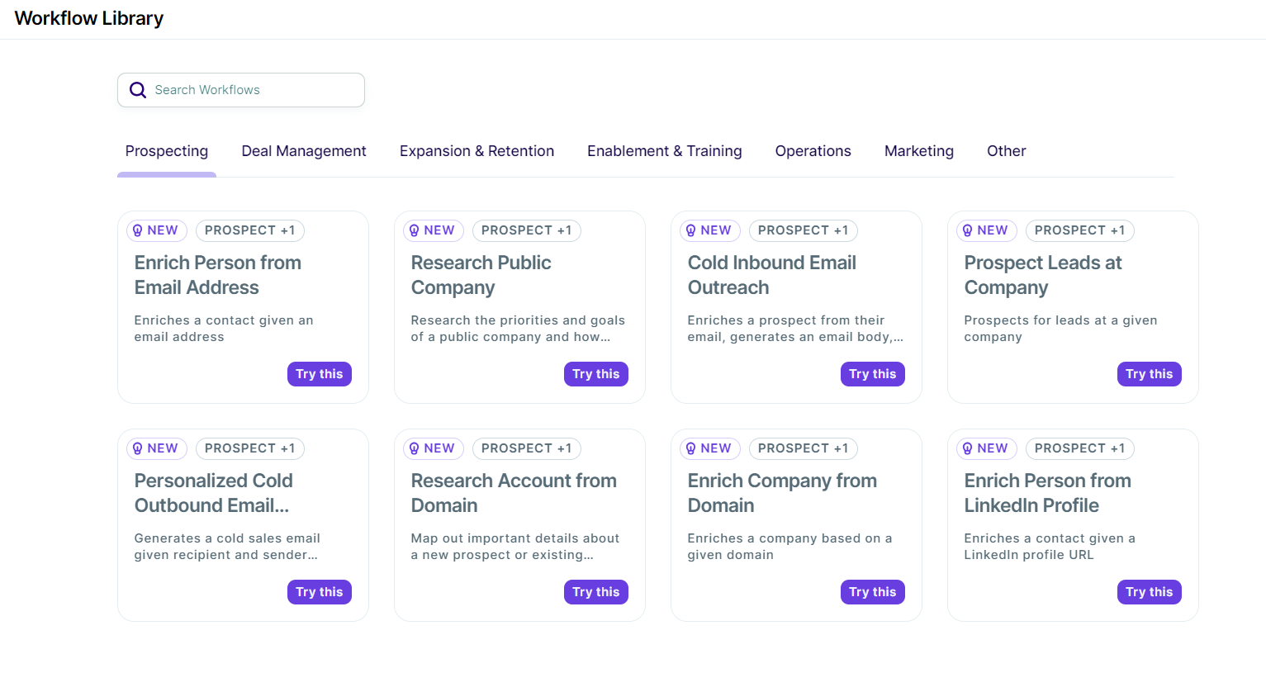Click the lightbulb icon on Enrich Person from LinkedIn Profile card
Viewport: 1266px width, 673px height.
968,448
